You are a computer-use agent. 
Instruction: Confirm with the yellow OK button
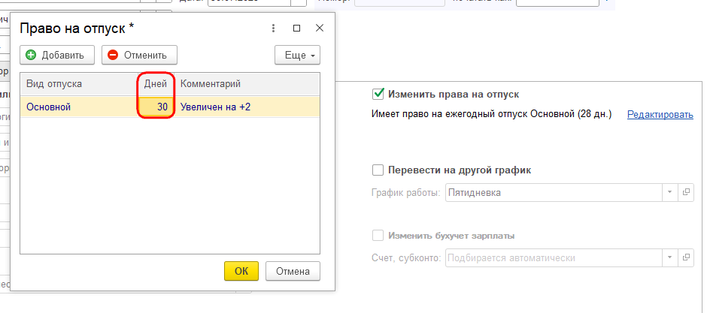click(x=241, y=271)
